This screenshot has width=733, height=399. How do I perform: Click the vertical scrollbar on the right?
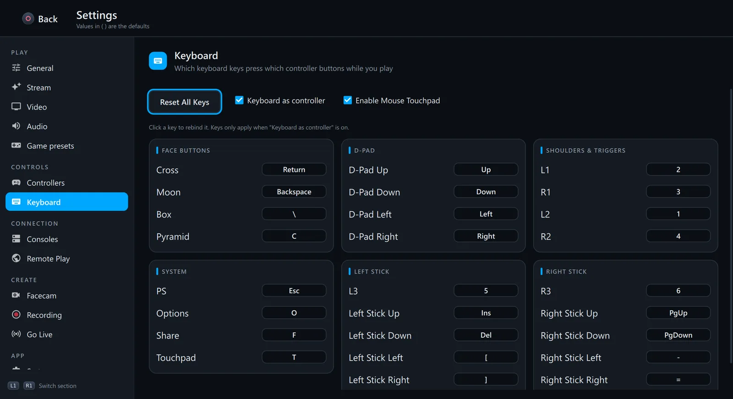pos(731,225)
